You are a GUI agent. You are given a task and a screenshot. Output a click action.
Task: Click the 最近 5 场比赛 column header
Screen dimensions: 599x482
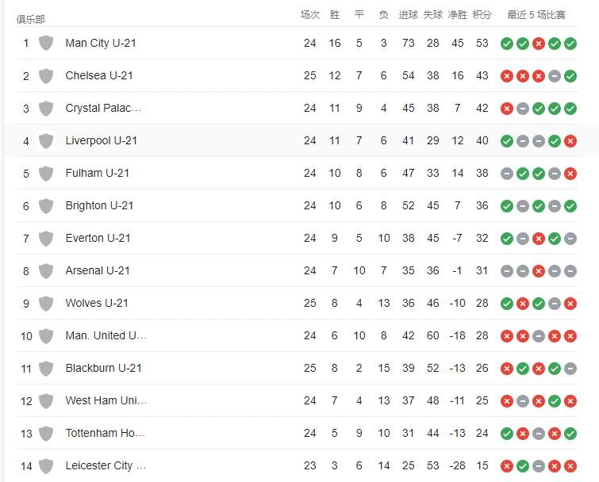[x=537, y=14]
